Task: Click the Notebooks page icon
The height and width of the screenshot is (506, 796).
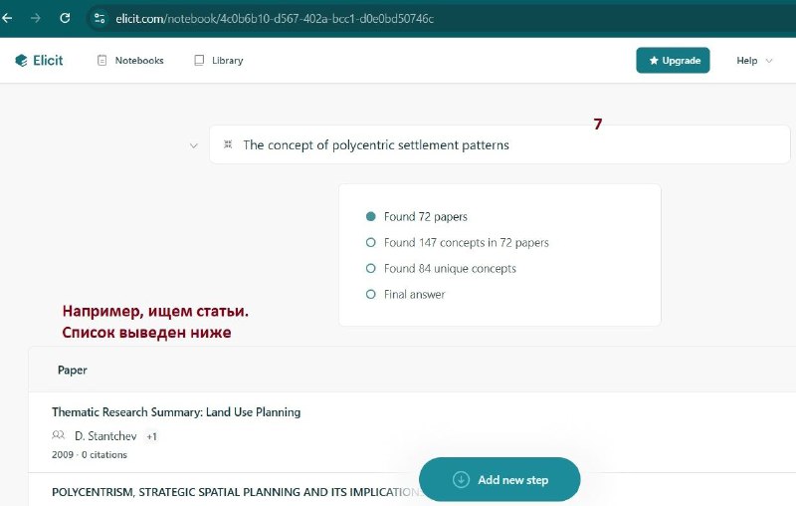Action: (102, 61)
